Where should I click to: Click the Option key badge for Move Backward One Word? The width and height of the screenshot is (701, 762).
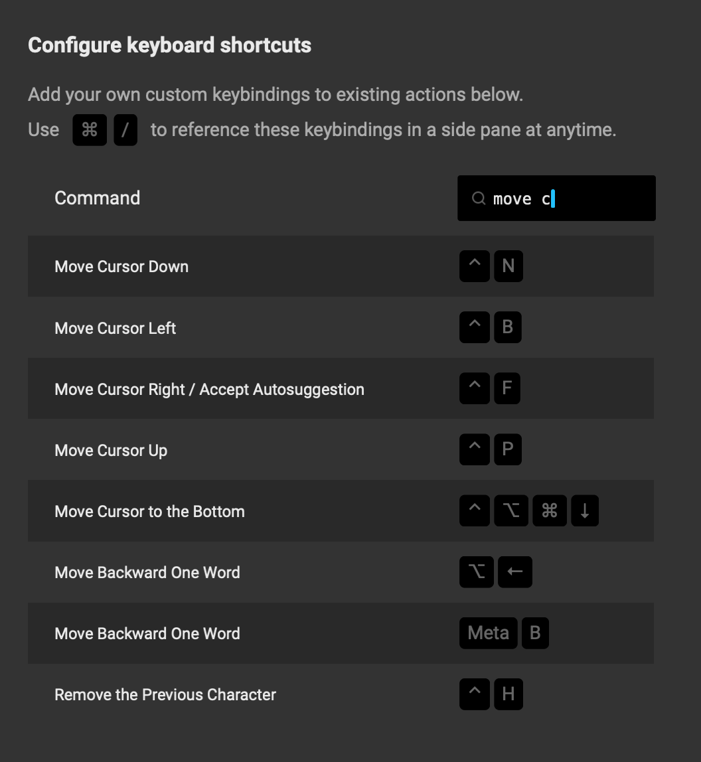click(477, 571)
